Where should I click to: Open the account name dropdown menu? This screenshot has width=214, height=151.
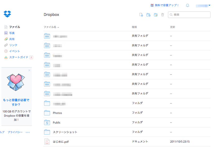pyautogui.click(x=203, y=5)
